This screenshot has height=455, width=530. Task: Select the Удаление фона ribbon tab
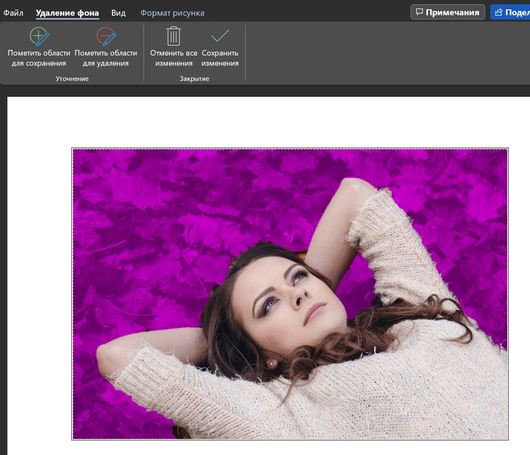coord(67,13)
